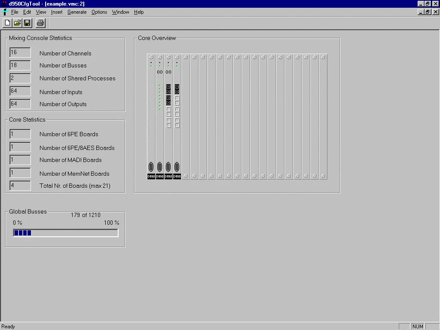Click the New document toolbar icon
The width and height of the screenshot is (440, 330).
click(x=8, y=23)
